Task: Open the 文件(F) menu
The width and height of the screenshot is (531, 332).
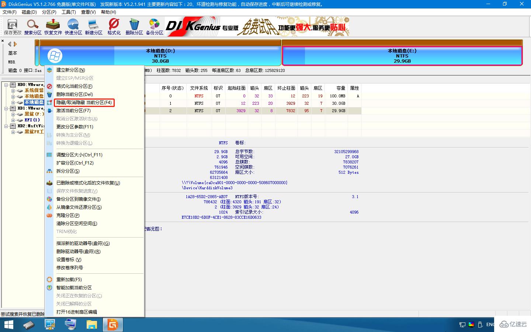Action: tap(10, 12)
